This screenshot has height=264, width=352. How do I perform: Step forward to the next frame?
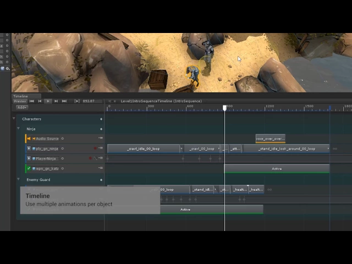point(56,101)
